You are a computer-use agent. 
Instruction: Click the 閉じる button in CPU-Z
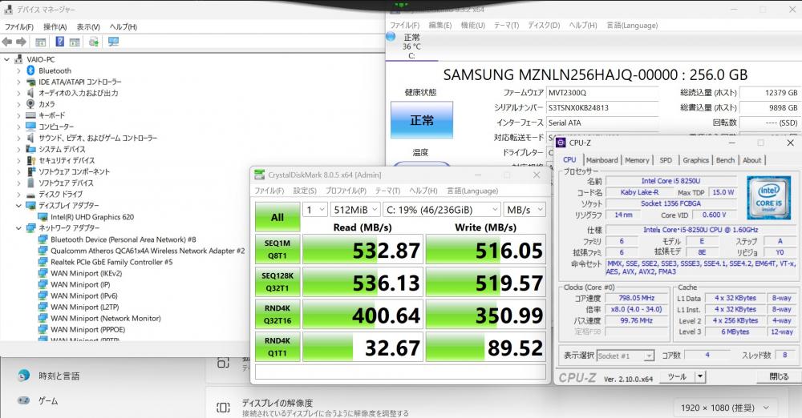779,376
